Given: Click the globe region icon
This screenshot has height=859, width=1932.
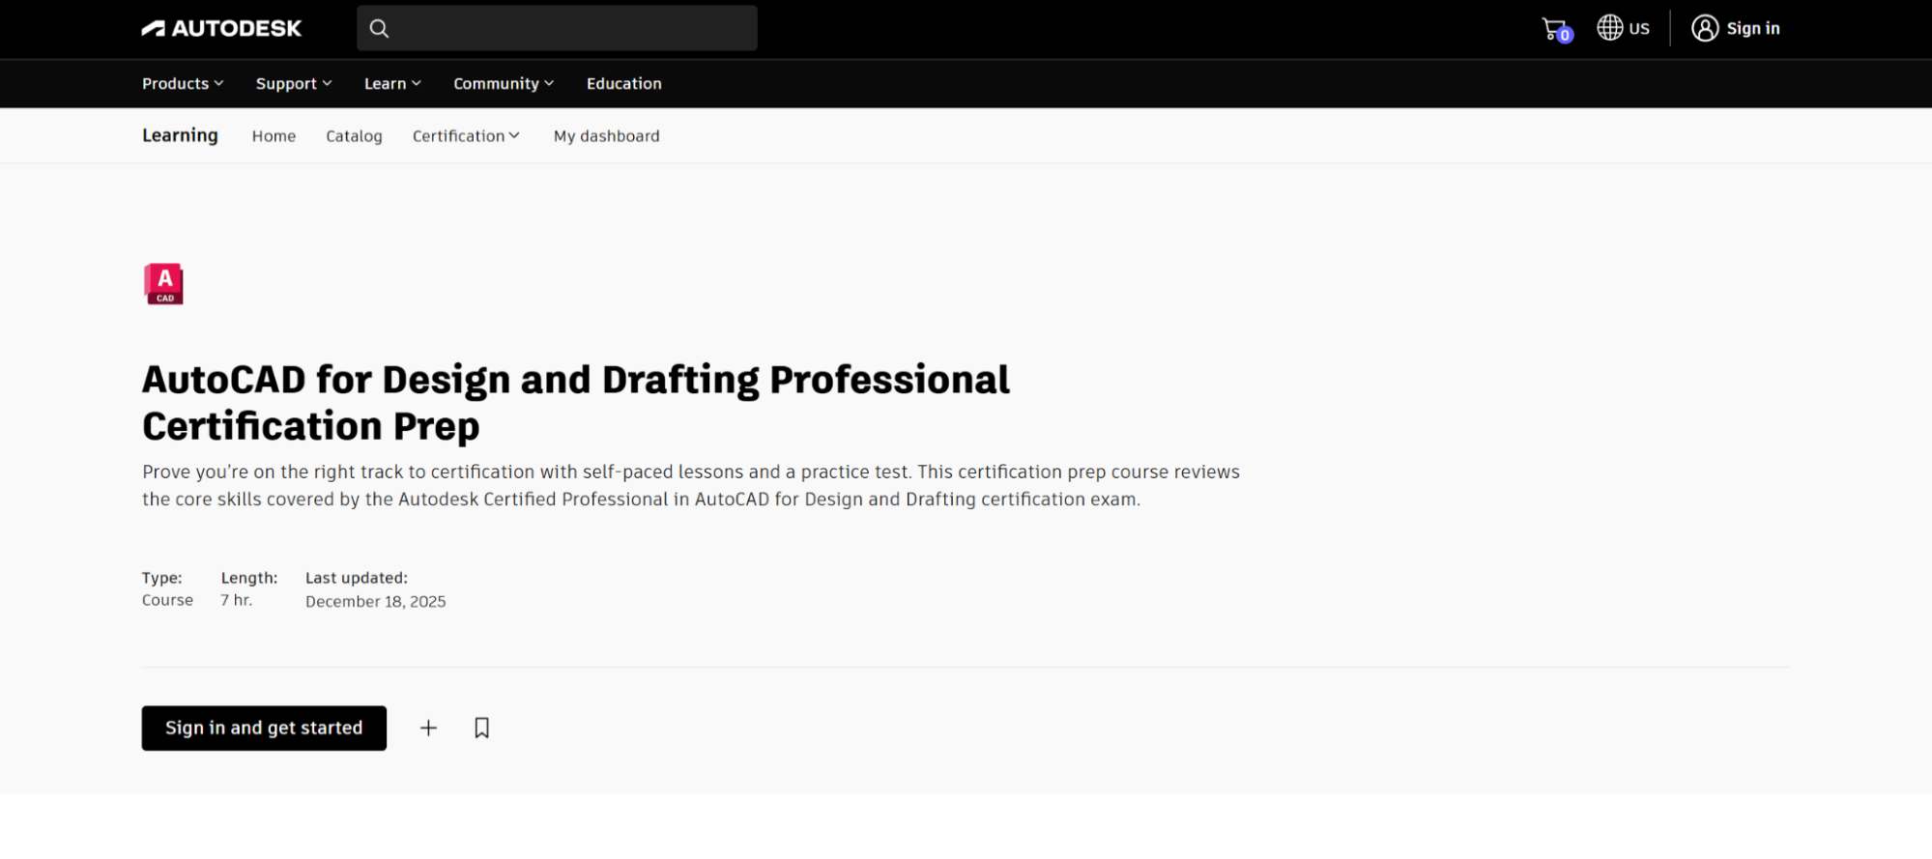Looking at the screenshot, I should pos(1609,28).
